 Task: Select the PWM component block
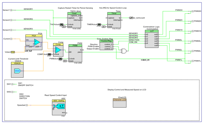click(75, 53)
